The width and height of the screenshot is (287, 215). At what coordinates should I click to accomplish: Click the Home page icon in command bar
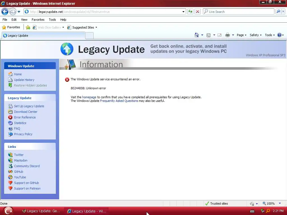(196, 35)
